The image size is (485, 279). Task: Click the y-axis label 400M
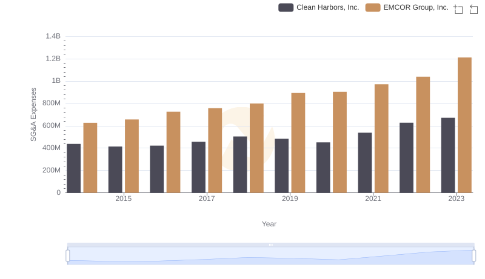tap(52, 148)
